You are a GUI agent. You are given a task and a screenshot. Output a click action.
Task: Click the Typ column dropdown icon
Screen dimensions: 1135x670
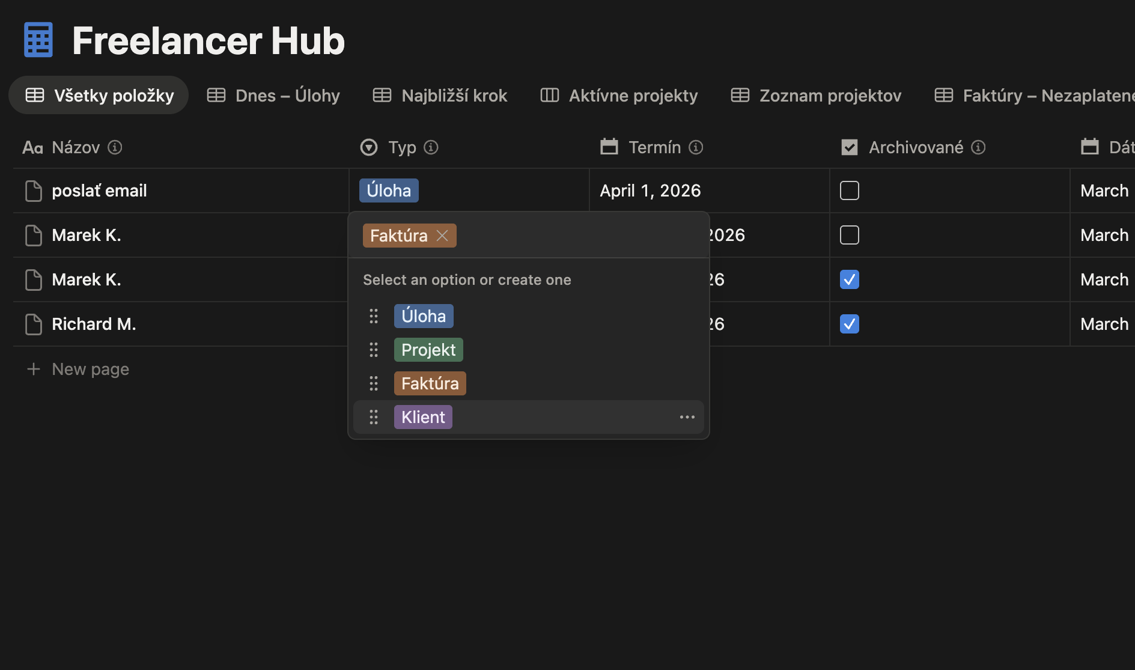(368, 147)
